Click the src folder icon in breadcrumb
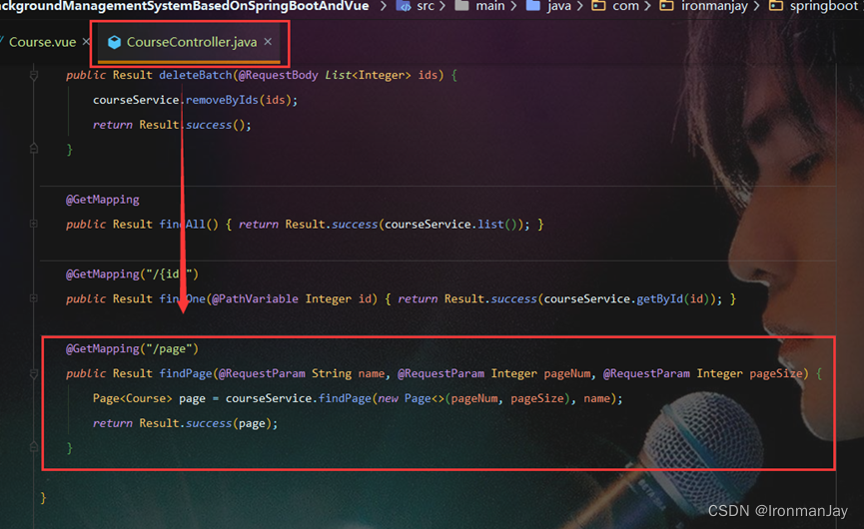The image size is (864, 529). point(404,6)
